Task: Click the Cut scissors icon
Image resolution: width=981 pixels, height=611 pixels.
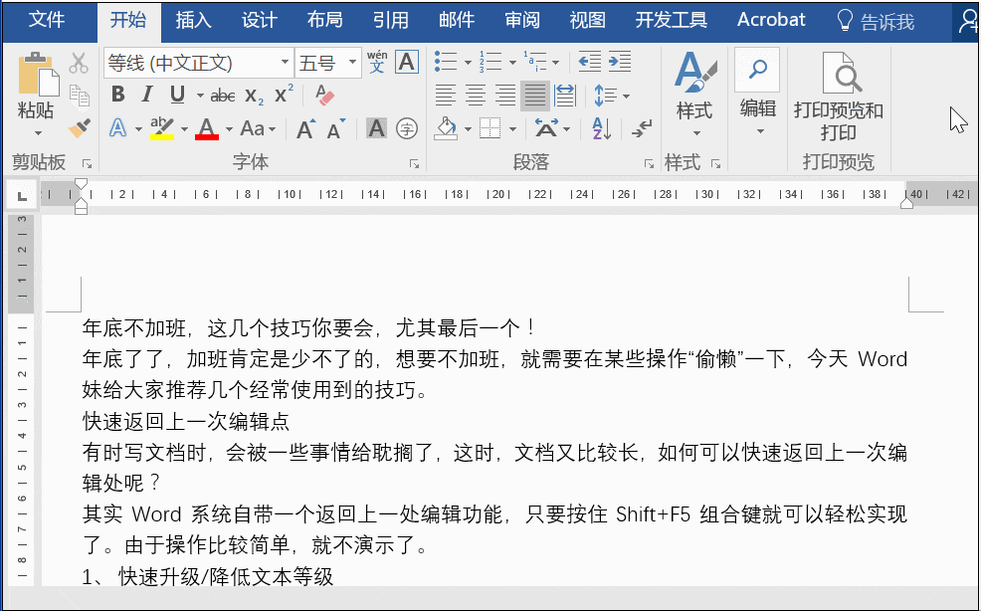Action: (x=79, y=63)
